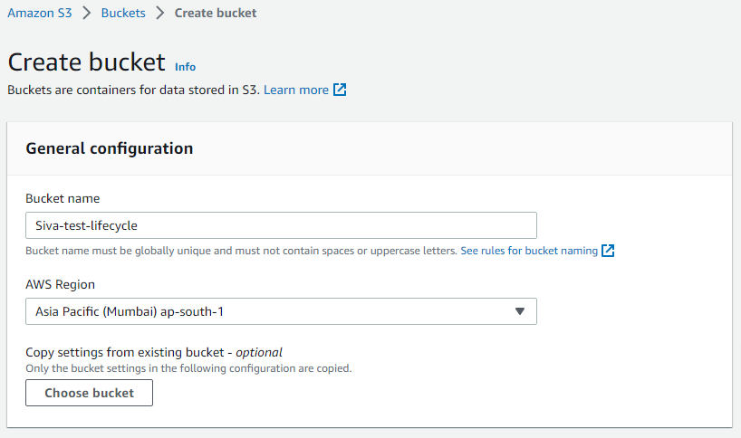Open the AWS Region selector showing Mumbai
Image resolution: width=741 pixels, height=438 pixels.
[x=281, y=311]
